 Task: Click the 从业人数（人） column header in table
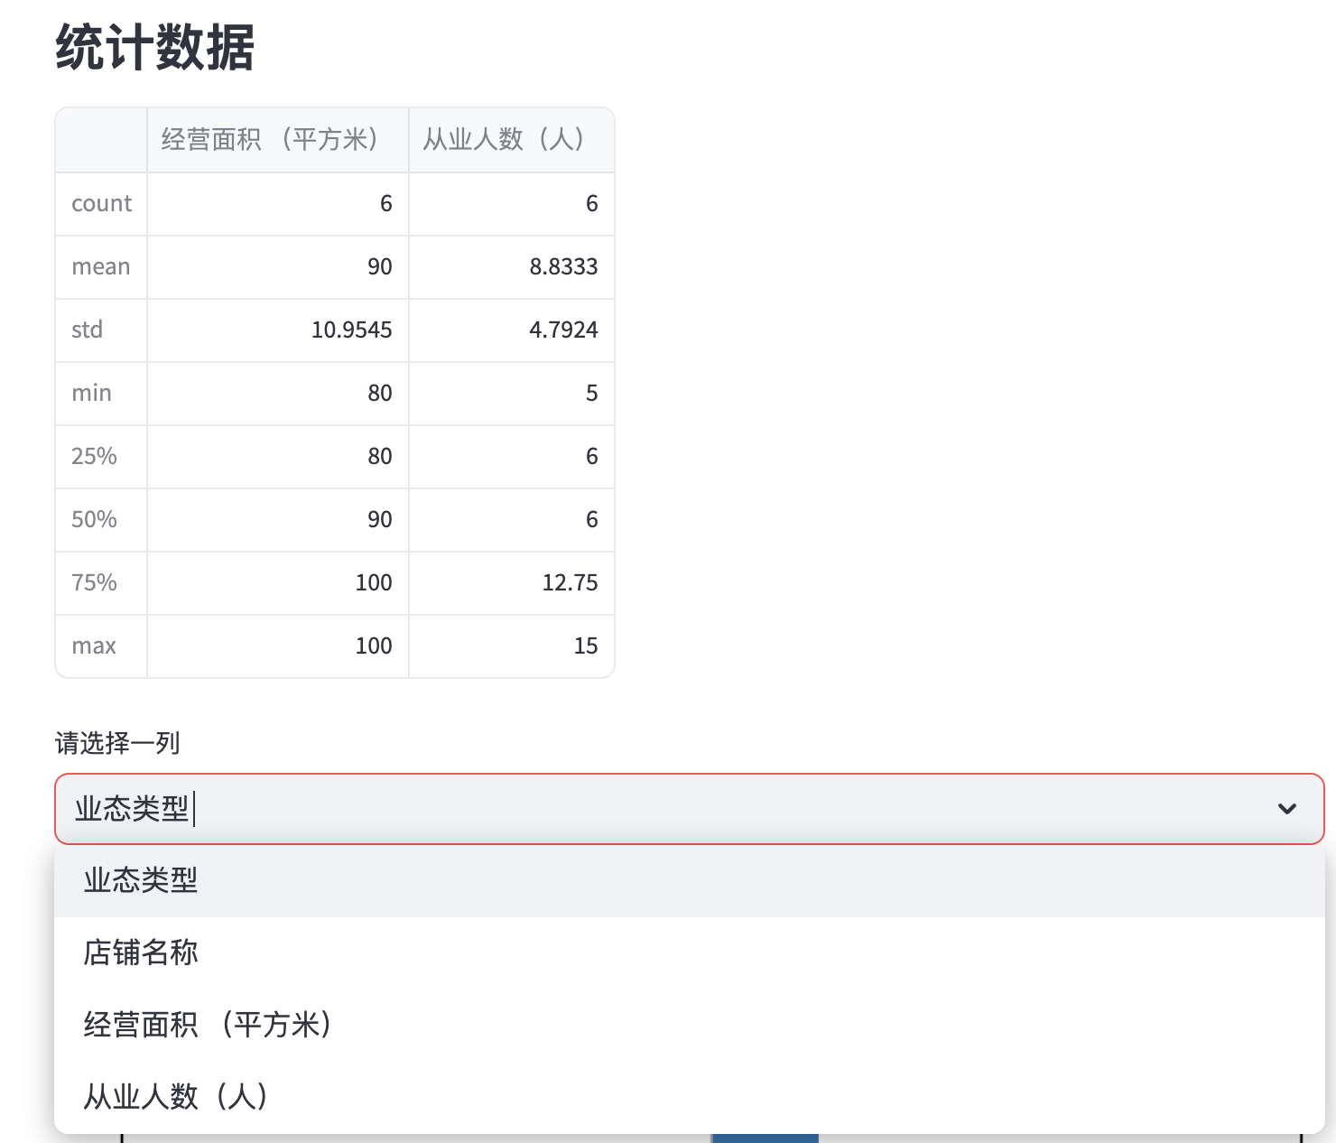pos(512,140)
